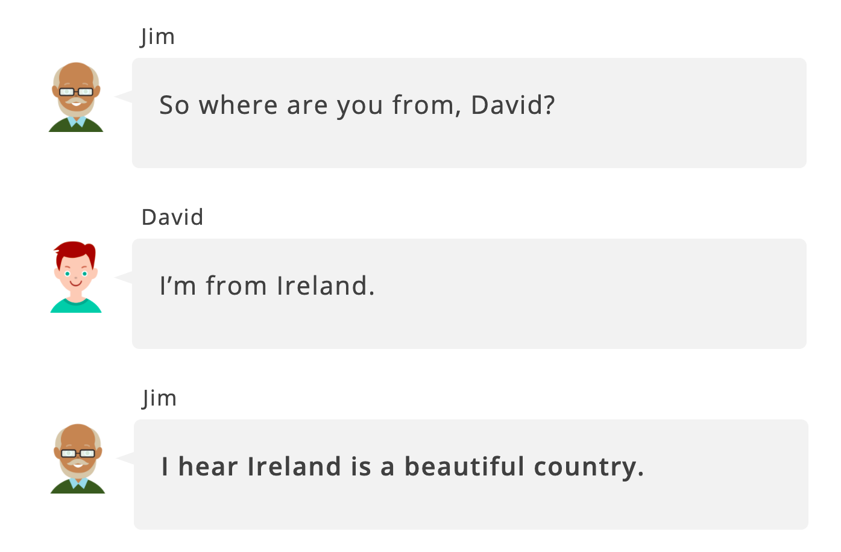Image resolution: width=841 pixels, height=552 pixels.
Task: Click the tail pointer of the first bubble
Action: [125, 96]
